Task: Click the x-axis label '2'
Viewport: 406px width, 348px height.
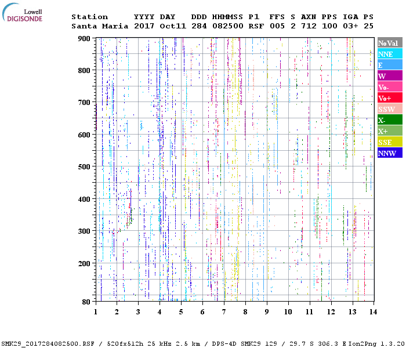Action: click(x=117, y=312)
